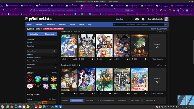Open the 2025 wreath badge
The height and width of the screenshot is (109, 194).
pos(53,86)
